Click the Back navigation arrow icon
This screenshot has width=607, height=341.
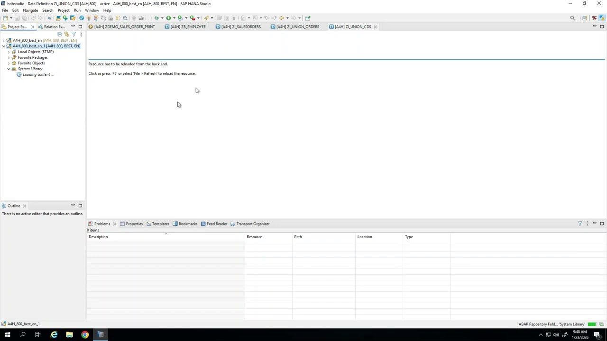point(281,18)
